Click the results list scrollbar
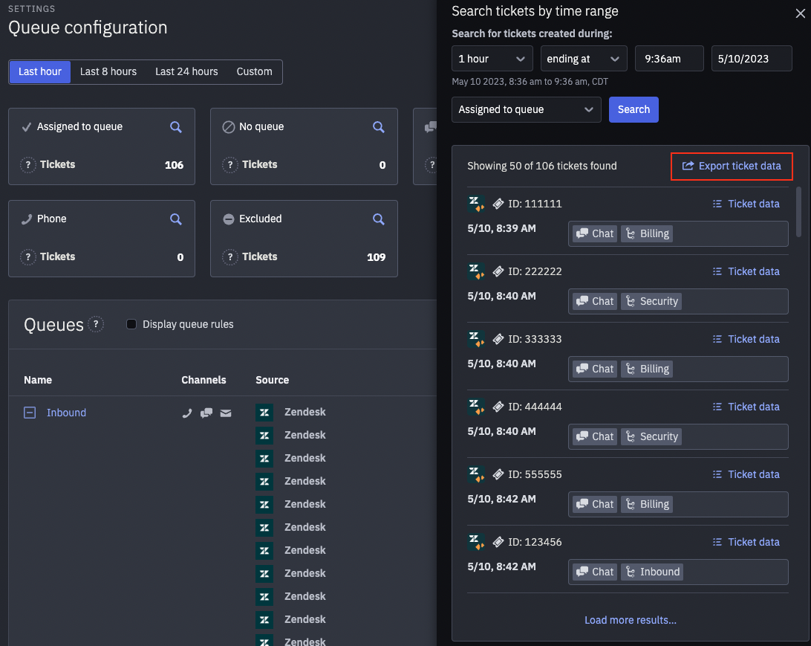 pos(798,212)
